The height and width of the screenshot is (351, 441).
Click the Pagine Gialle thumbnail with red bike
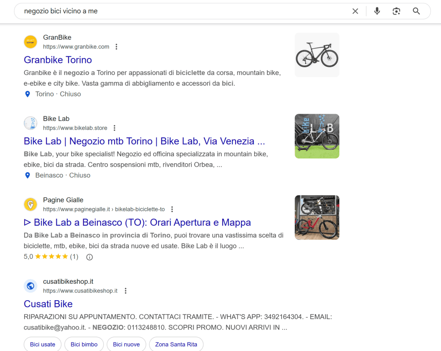click(x=317, y=217)
